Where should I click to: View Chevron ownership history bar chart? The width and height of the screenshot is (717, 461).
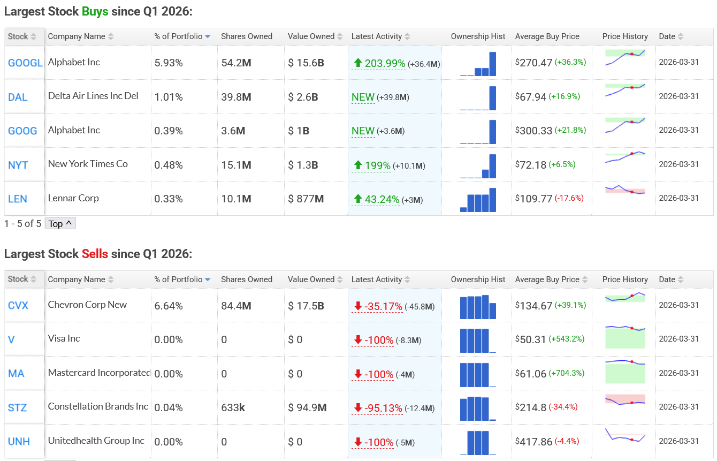pyautogui.click(x=478, y=307)
